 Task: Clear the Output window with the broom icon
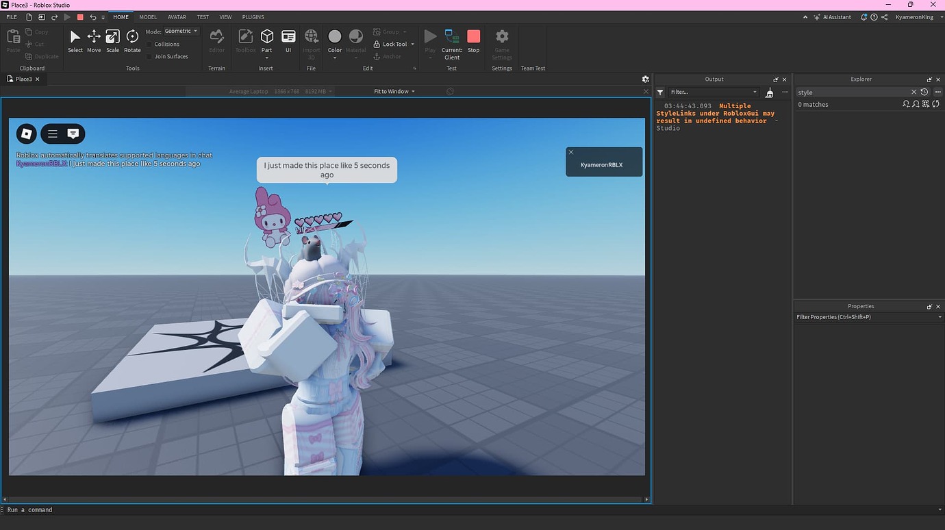pos(768,92)
